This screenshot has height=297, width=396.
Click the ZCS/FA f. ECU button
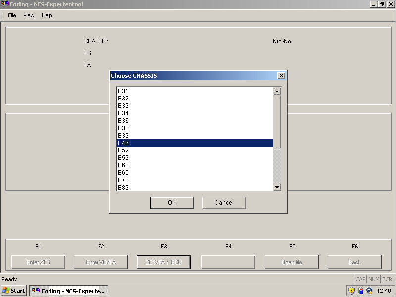(163, 262)
